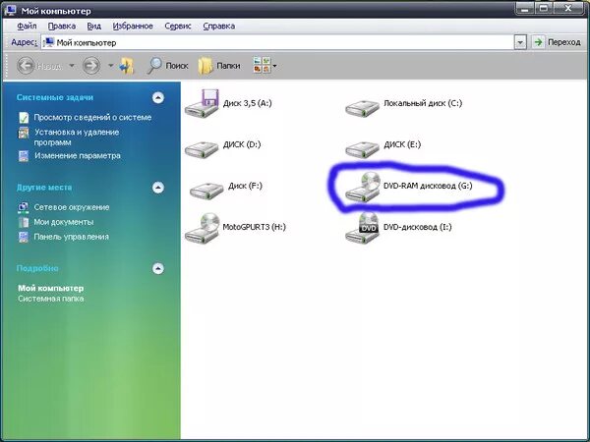Click the Мои документы icon
The height and width of the screenshot is (442, 590).
point(24,222)
